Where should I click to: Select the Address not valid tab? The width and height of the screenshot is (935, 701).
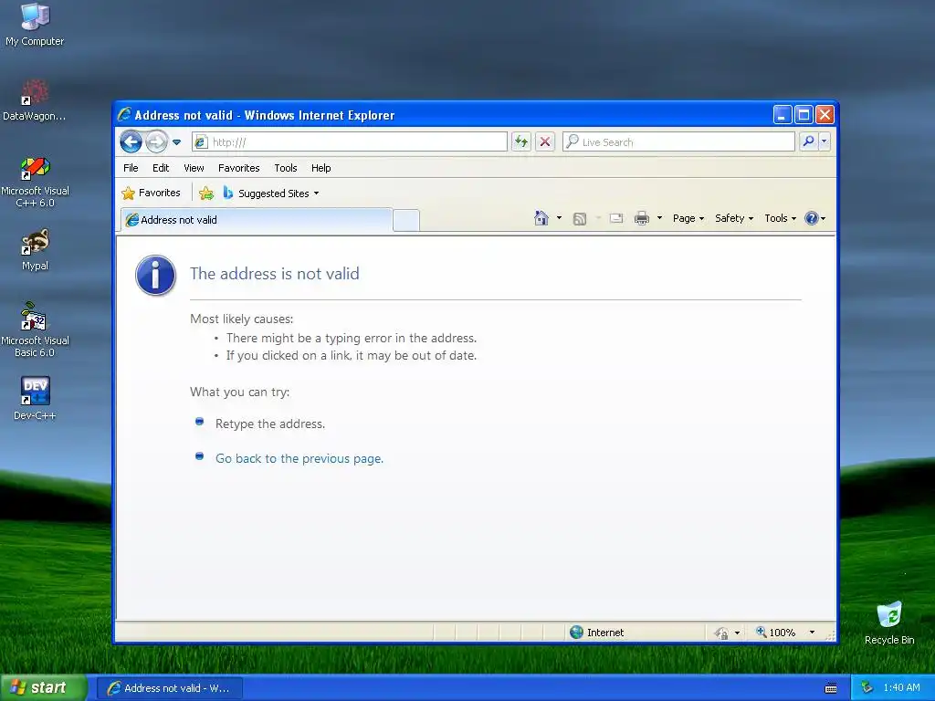pos(257,220)
